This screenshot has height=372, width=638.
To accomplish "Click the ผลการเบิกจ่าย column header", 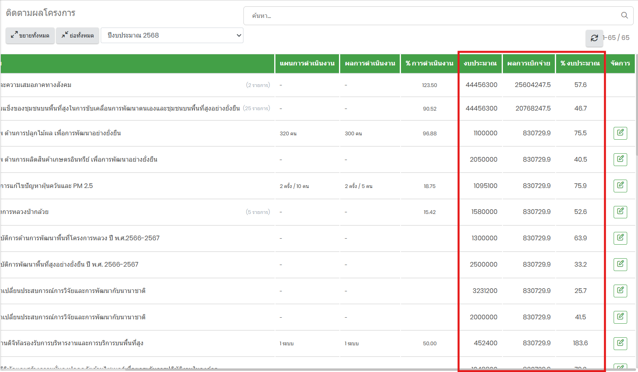I will click(x=528, y=63).
